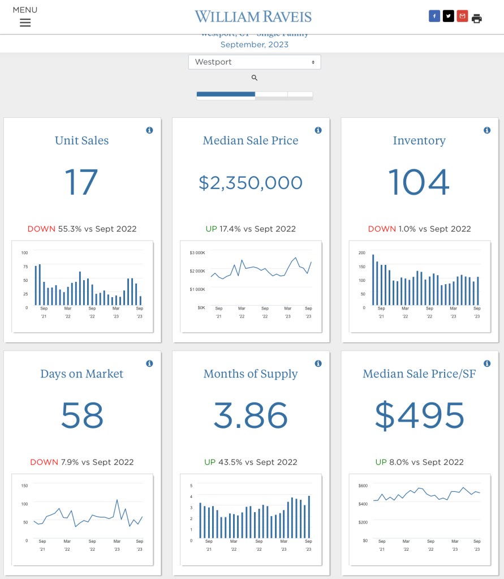The width and height of the screenshot is (504, 579).
Task: Show info for Unit Sales card
Action: (149, 130)
